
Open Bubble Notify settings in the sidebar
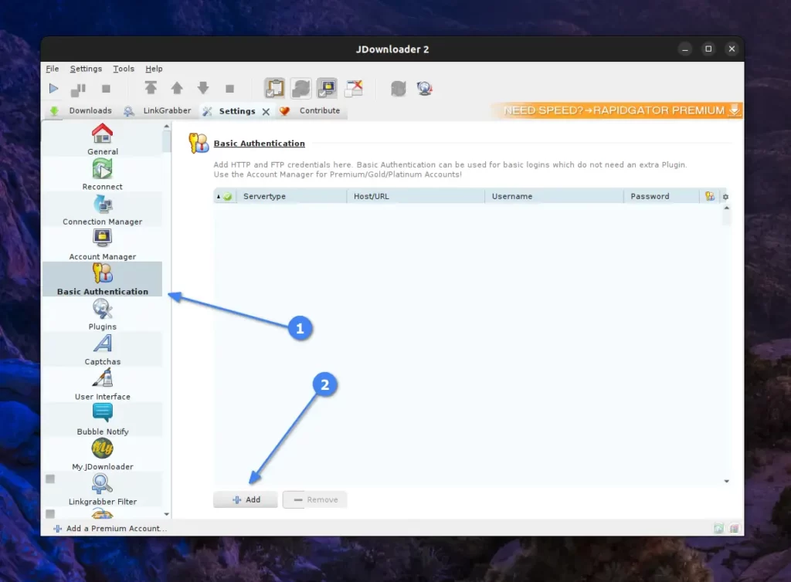pos(103,419)
